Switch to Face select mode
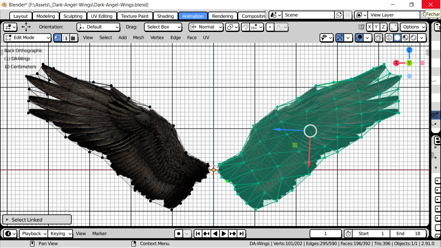The image size is (441, 248). [x=74, y=38]
